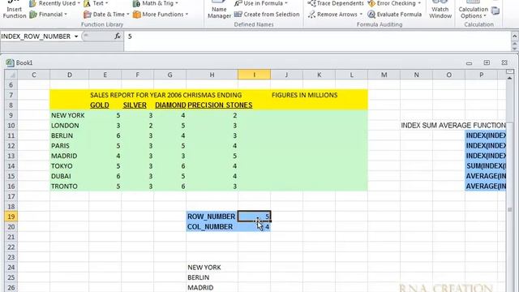Select column I header
Viewport: 519px width, 292px height.
point(254,75)
